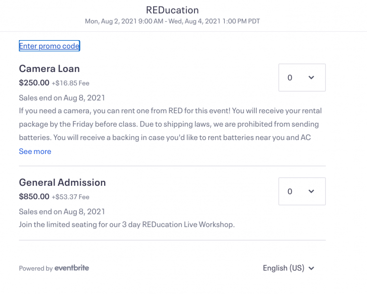
Task: Click the +$16.85 Fee label
Action: tap(70, 83)
